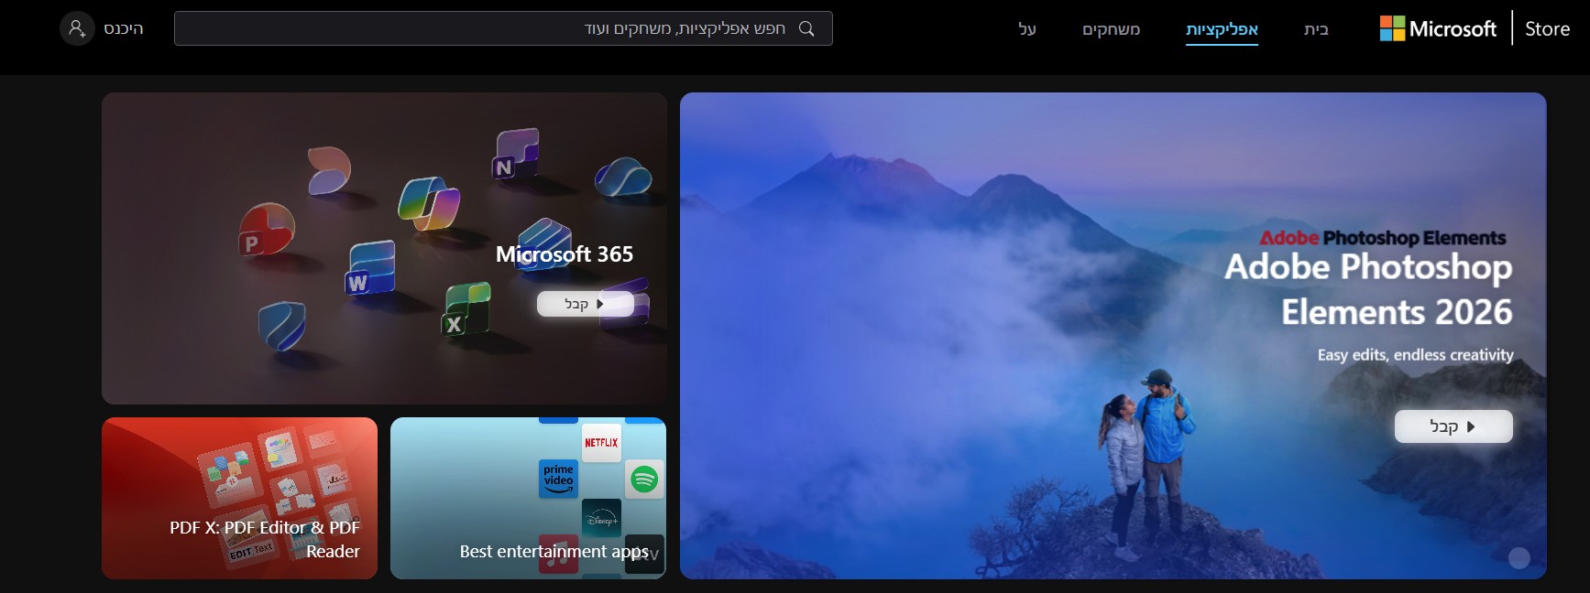Go to the משחקים (Games) tab

pyautogui.click(x=1111, y=29)
